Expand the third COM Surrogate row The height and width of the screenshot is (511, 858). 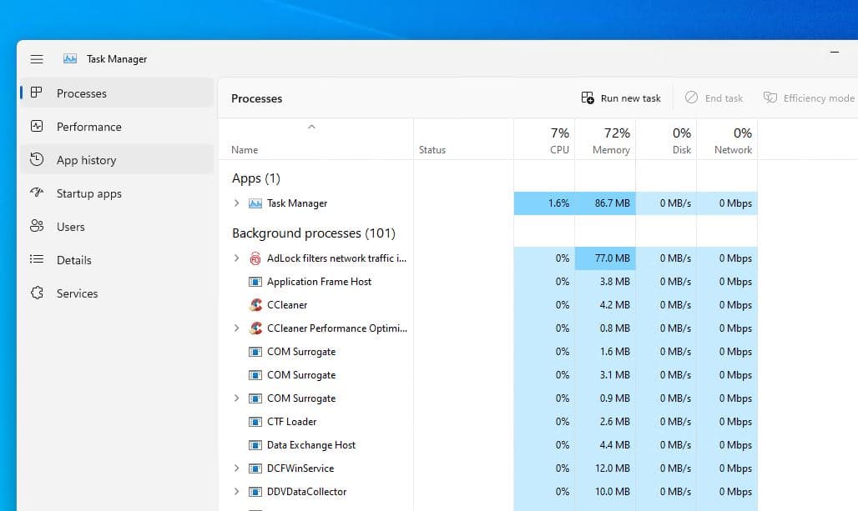[236, 398]
